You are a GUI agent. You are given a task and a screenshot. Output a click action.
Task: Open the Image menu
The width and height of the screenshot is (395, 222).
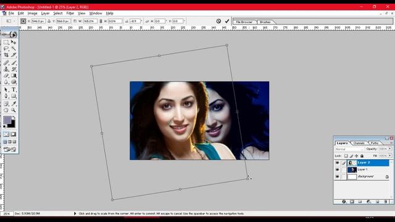coord(32,14)
